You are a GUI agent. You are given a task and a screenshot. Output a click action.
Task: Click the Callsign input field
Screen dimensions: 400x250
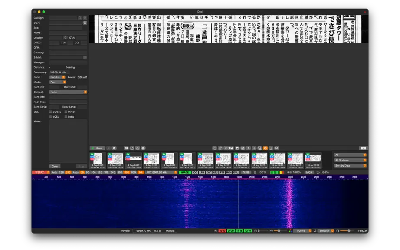tap(63, 18)
